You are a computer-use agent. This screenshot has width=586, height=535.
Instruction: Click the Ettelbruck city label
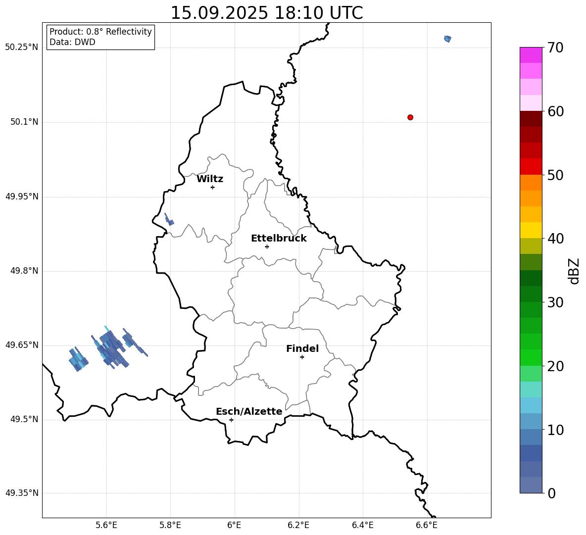[x=279, y=239]
